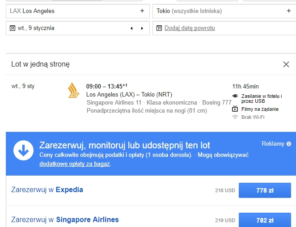Click the Zasilanie w fotelu i przez USB text
This screenshot has height=227, width=296.
262,98
